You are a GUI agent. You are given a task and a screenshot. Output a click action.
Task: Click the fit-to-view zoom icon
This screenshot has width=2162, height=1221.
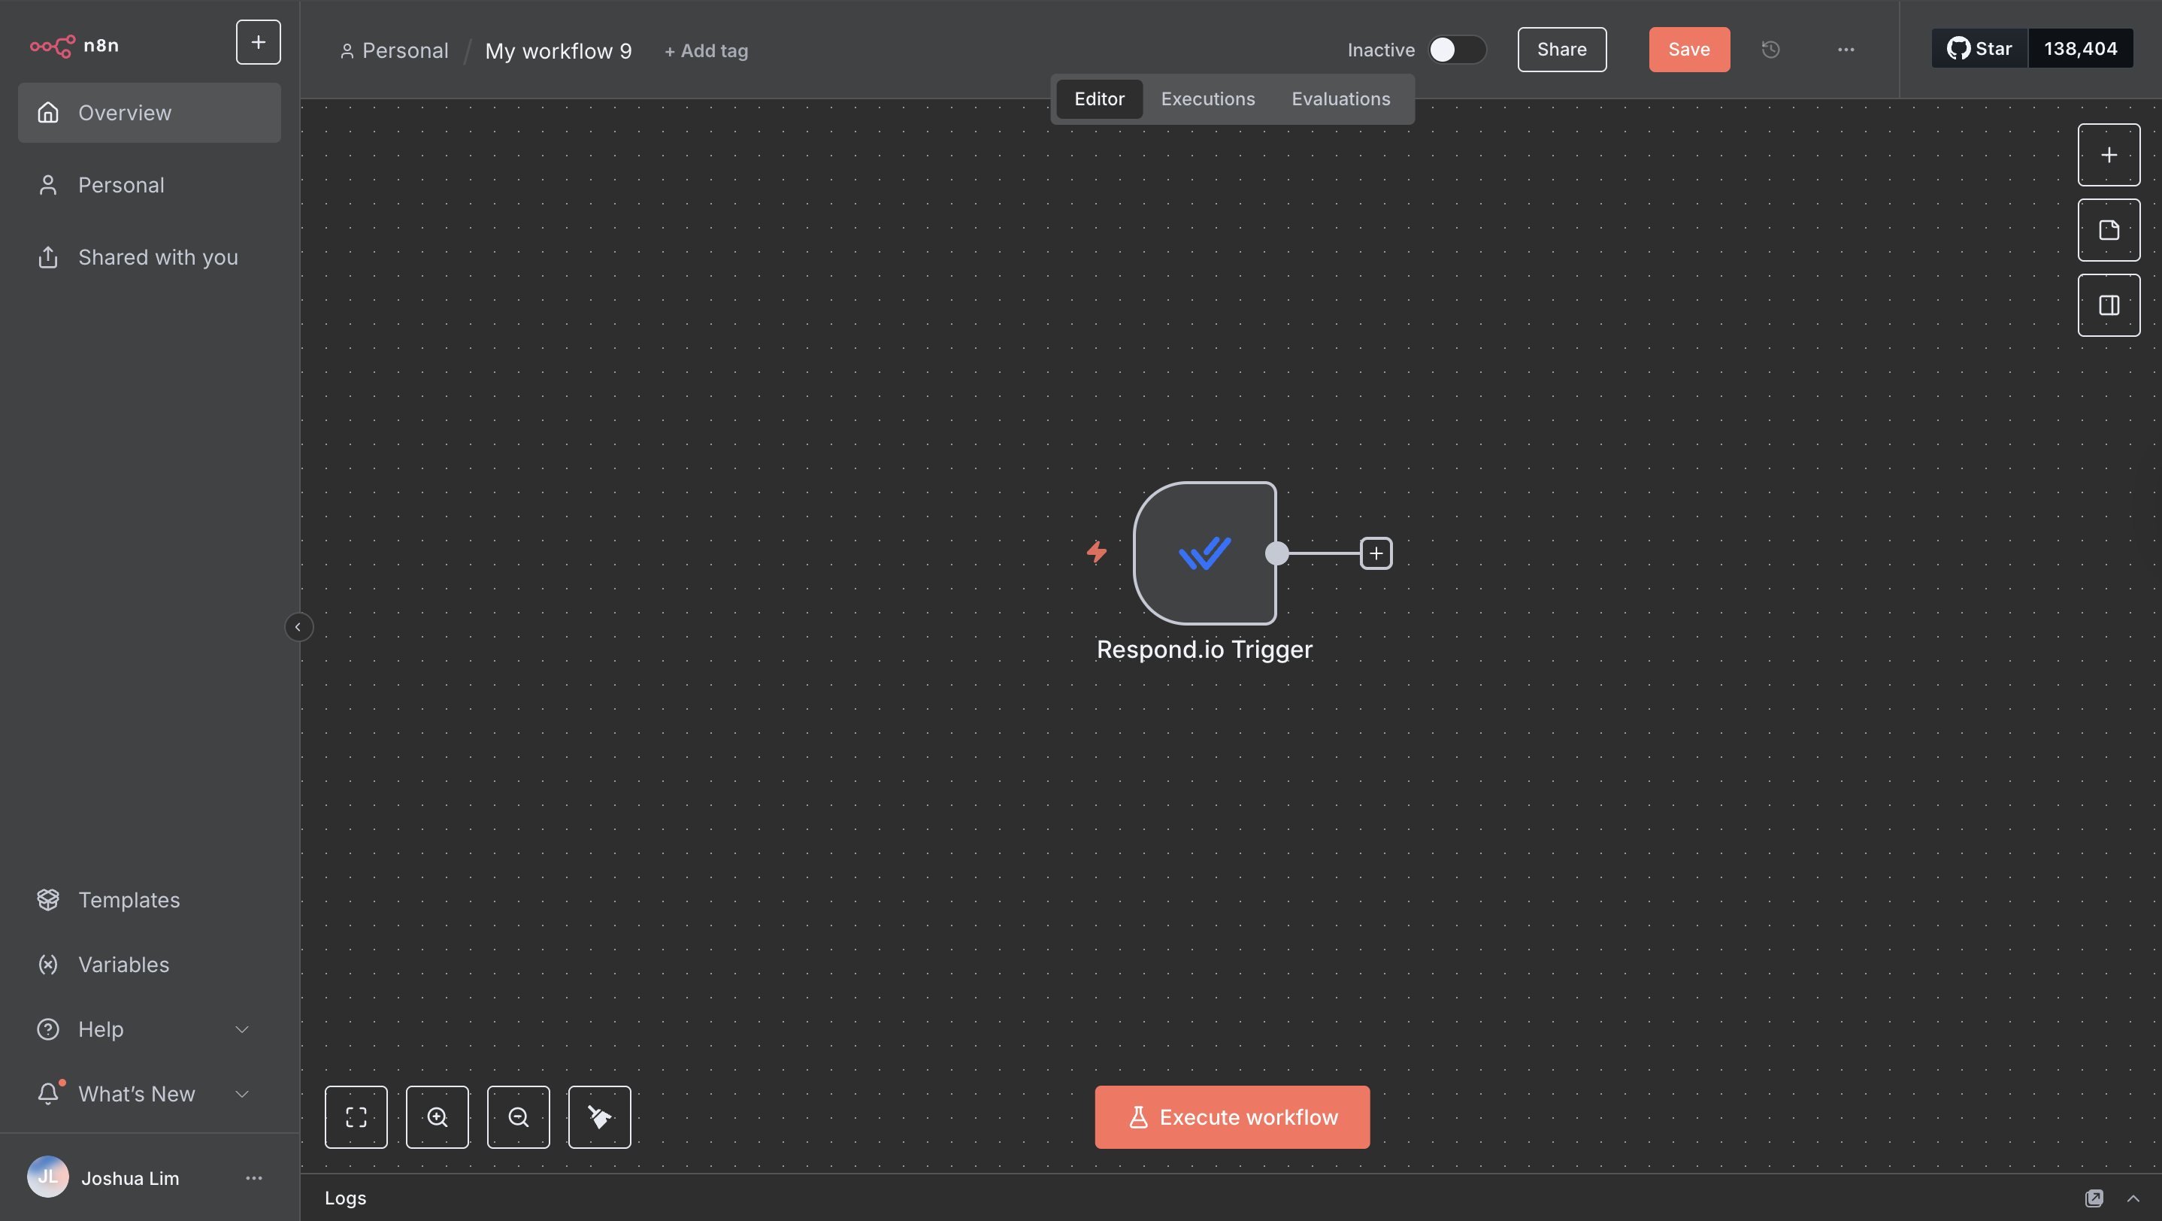(x=356, y=1117)
